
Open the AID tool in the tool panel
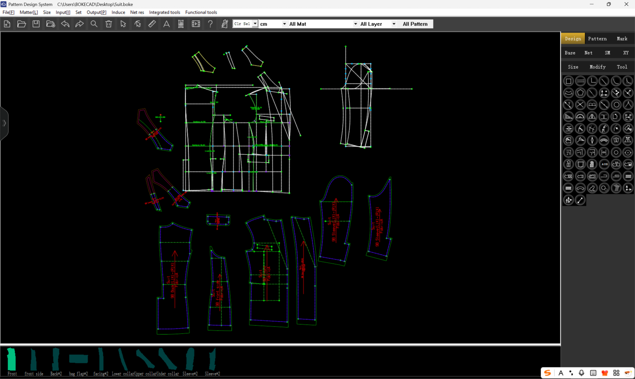604,164
